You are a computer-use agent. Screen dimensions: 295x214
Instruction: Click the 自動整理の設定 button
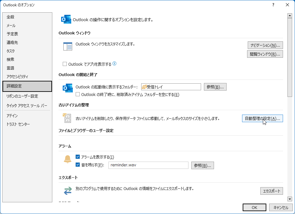262,118
